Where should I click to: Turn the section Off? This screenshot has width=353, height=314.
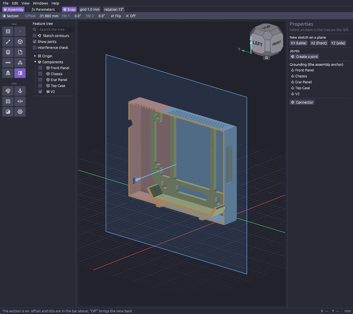[x=131, y=16]
